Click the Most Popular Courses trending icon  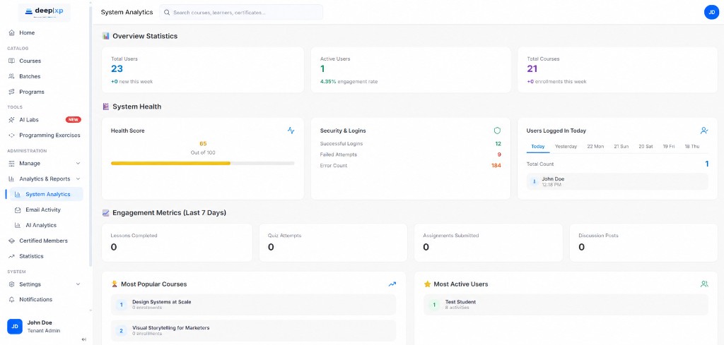tap(392, 284)
